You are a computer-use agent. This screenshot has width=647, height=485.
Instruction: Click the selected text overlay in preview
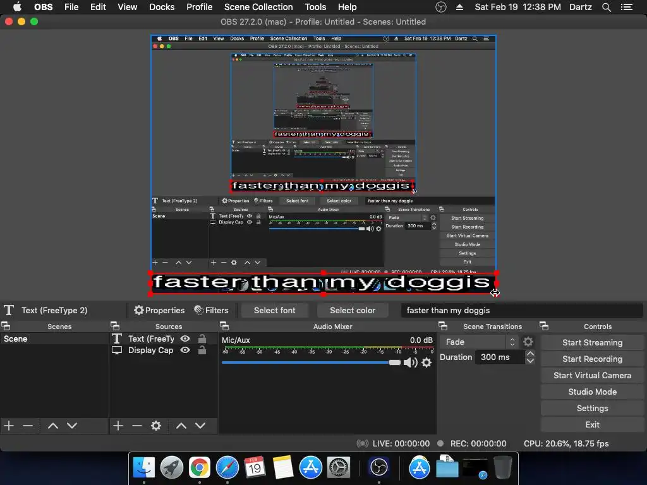click(323, 283)
